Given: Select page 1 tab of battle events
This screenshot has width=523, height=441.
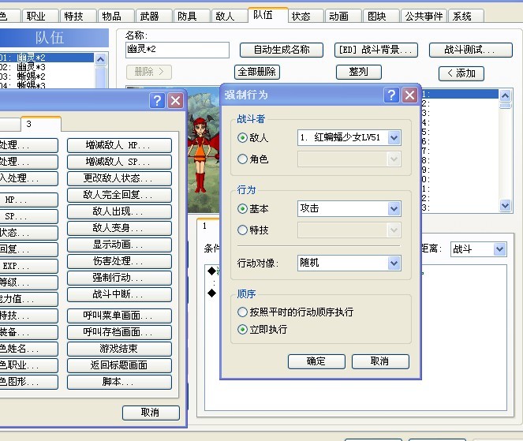Looking at the screenshot, I should click(208, 226).
